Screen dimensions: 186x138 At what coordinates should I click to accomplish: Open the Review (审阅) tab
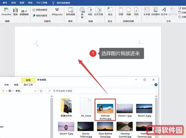(x=14, y=3)
